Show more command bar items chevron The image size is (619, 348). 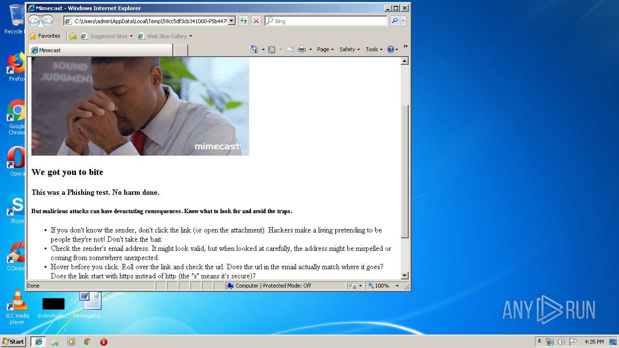[405, 46]
